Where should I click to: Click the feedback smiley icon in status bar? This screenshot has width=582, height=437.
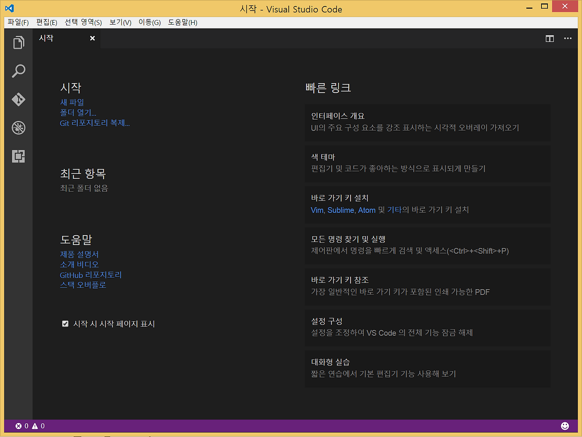(565, 426)
